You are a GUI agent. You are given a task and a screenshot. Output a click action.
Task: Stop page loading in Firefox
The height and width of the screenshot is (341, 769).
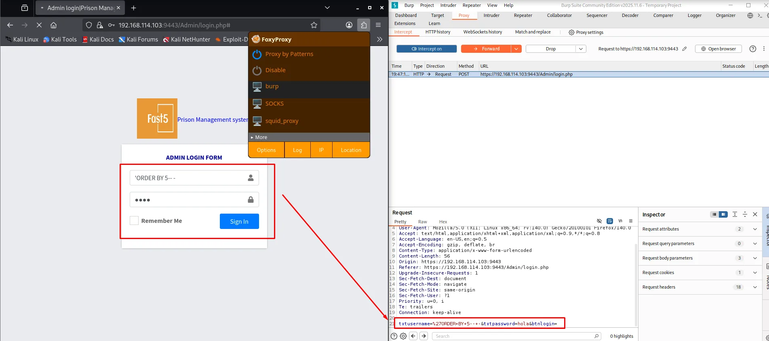tap(39, 25)
